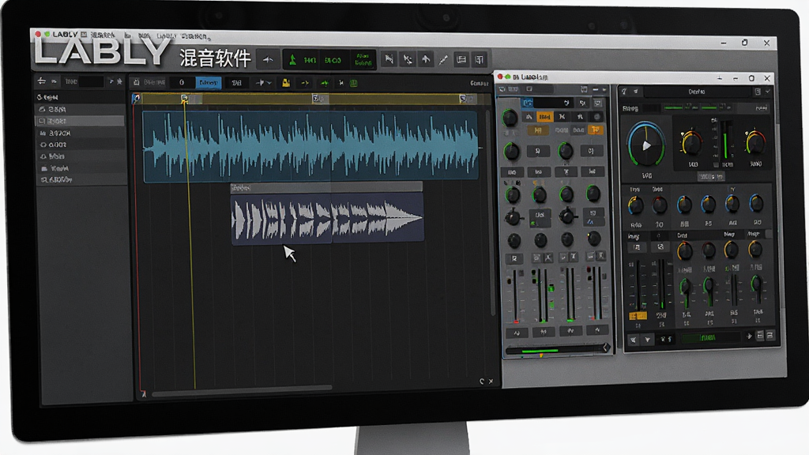Toggle the leftmost button at mixer channel bottom
This screenshot has width=809, height=455.
[517, 333]
